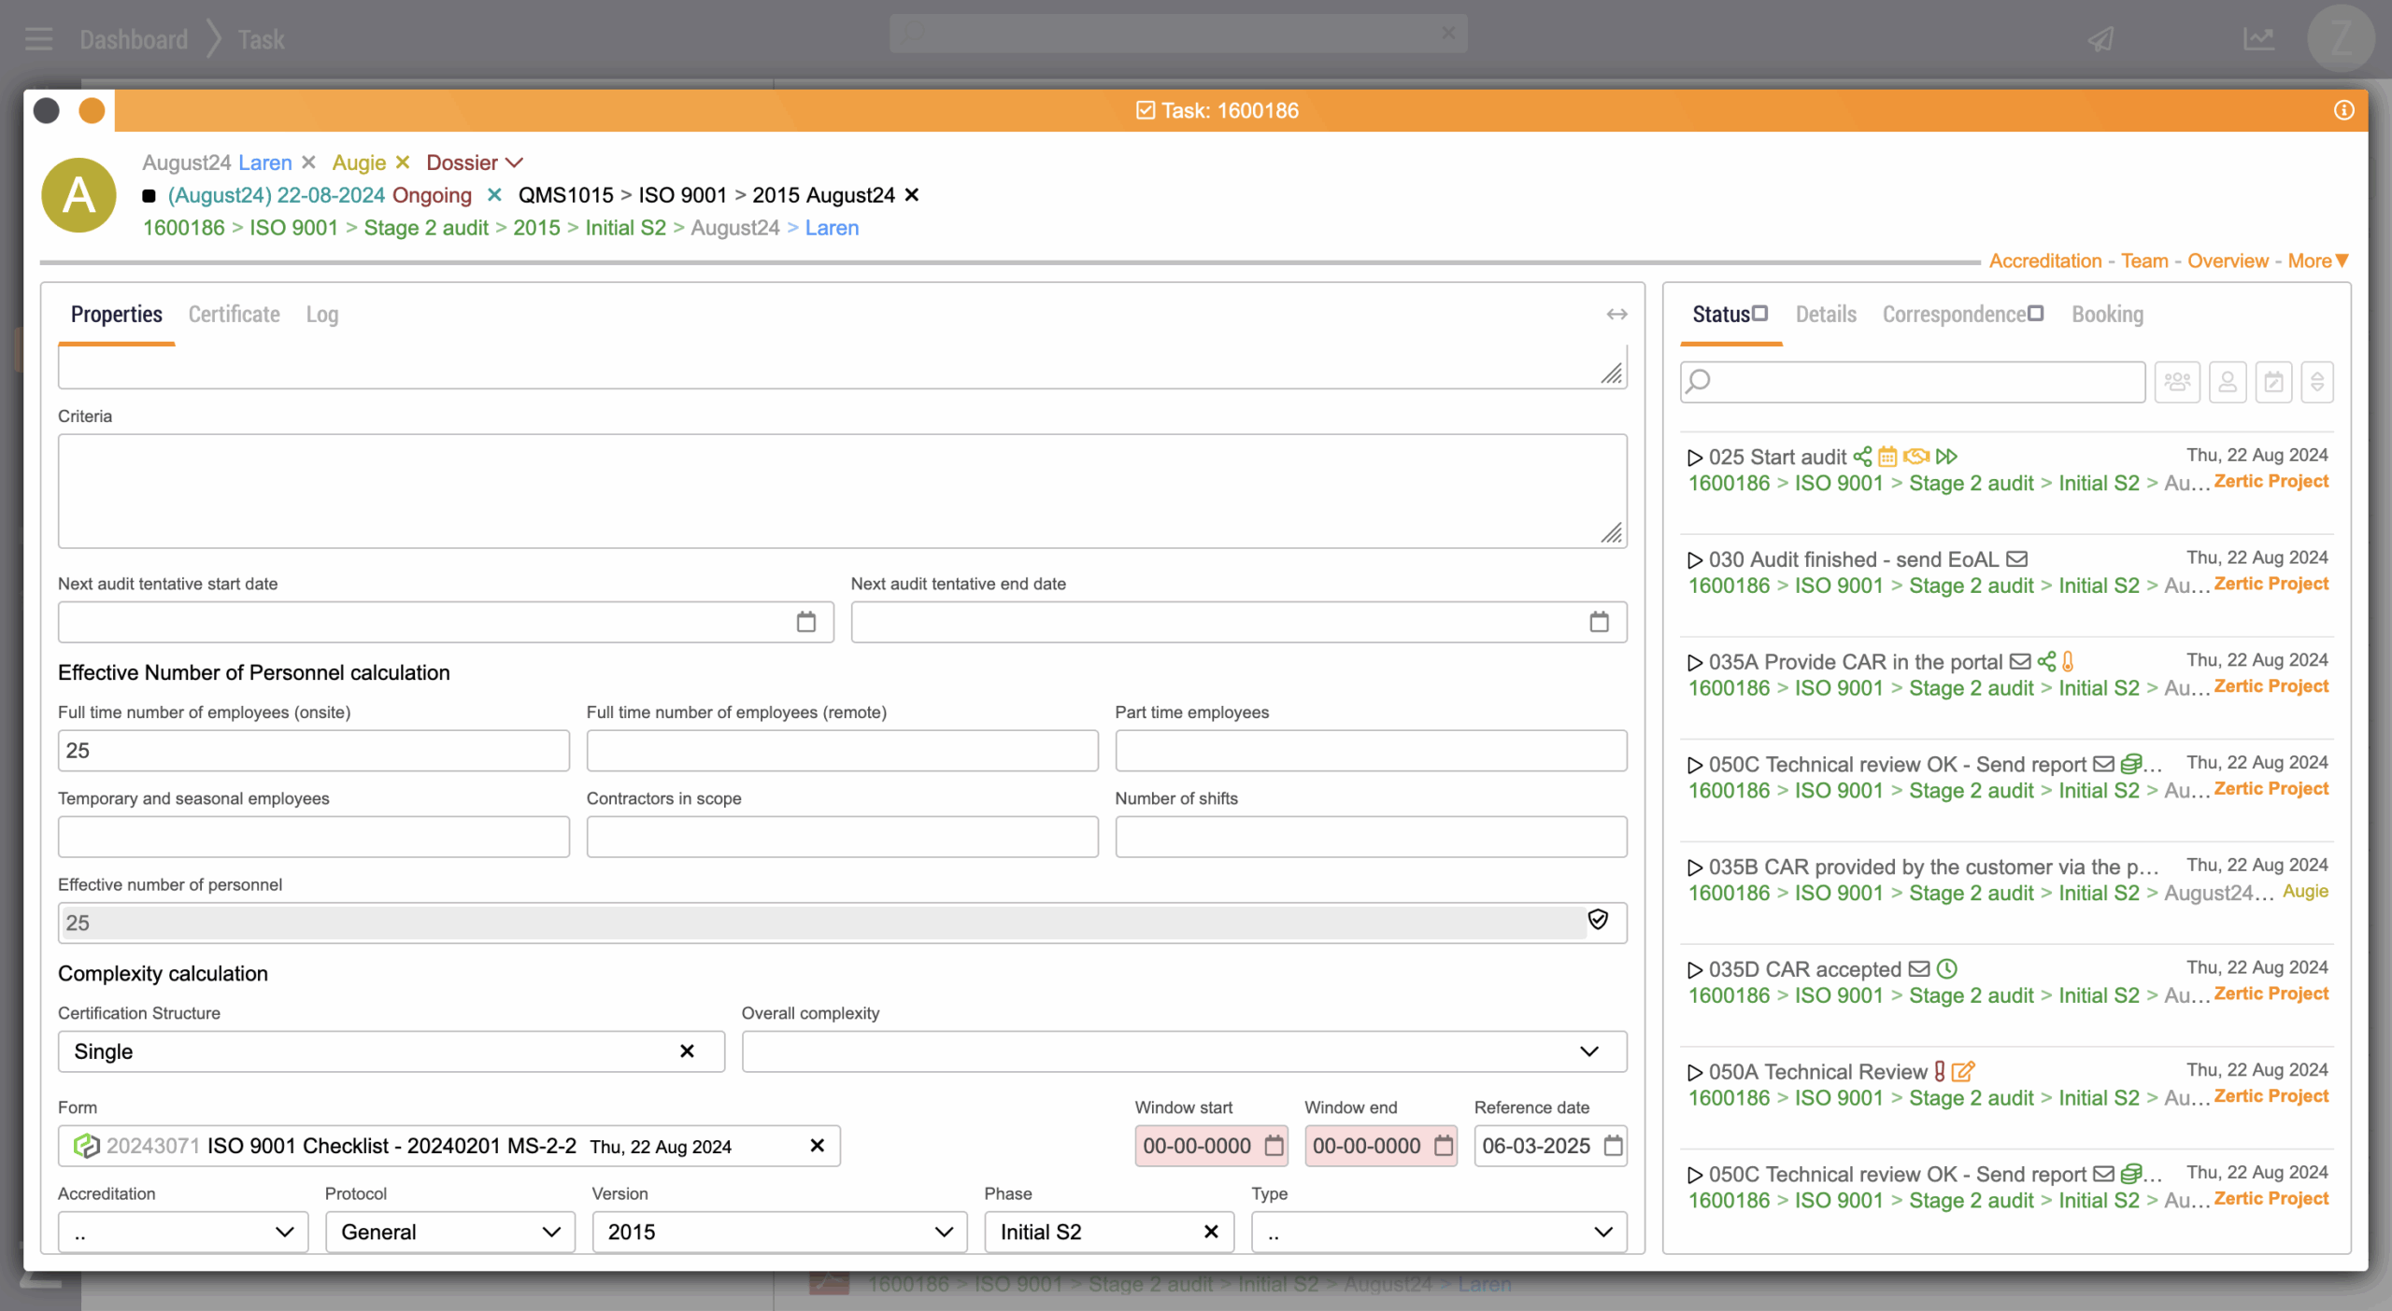Open the Booking tab
The width and height of the screenshot is (2392, 1311).
2107,315
